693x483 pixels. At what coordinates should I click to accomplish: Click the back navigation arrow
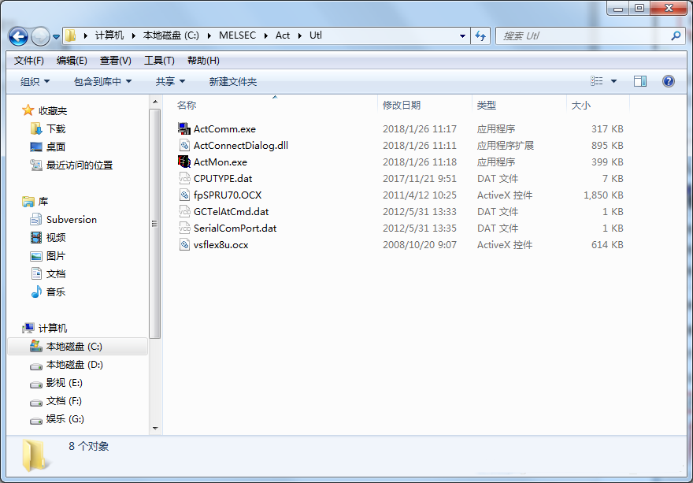17,36
